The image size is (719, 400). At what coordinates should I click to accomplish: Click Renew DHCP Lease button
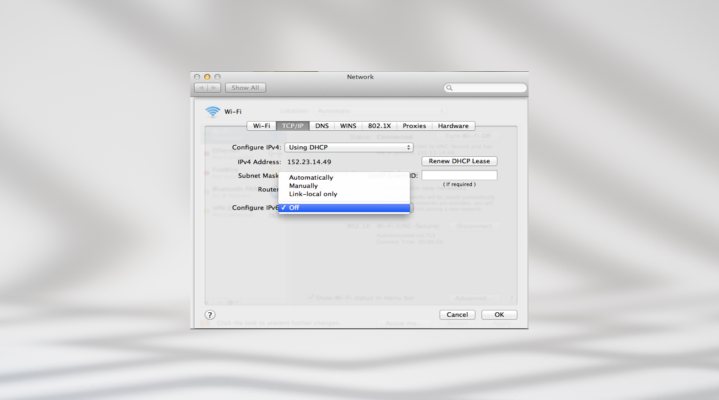click(x=459, y=161)
